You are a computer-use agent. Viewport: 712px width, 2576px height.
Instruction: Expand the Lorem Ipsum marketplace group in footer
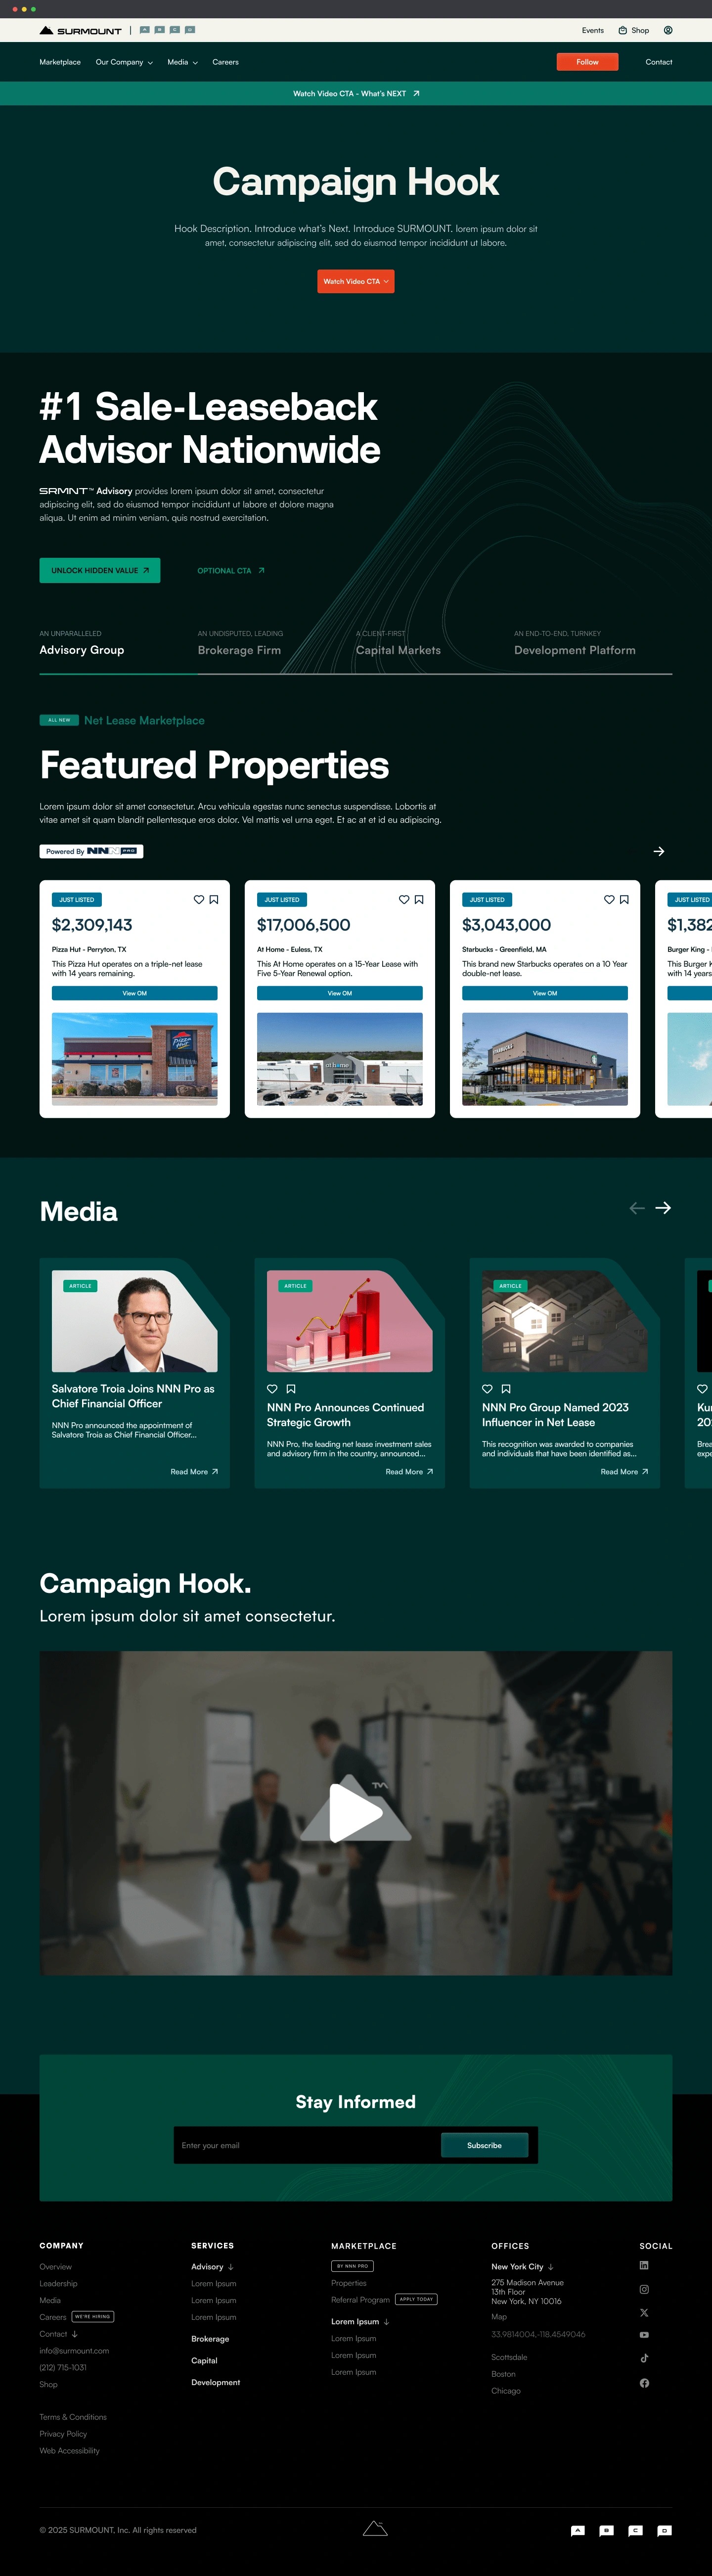360,2321
